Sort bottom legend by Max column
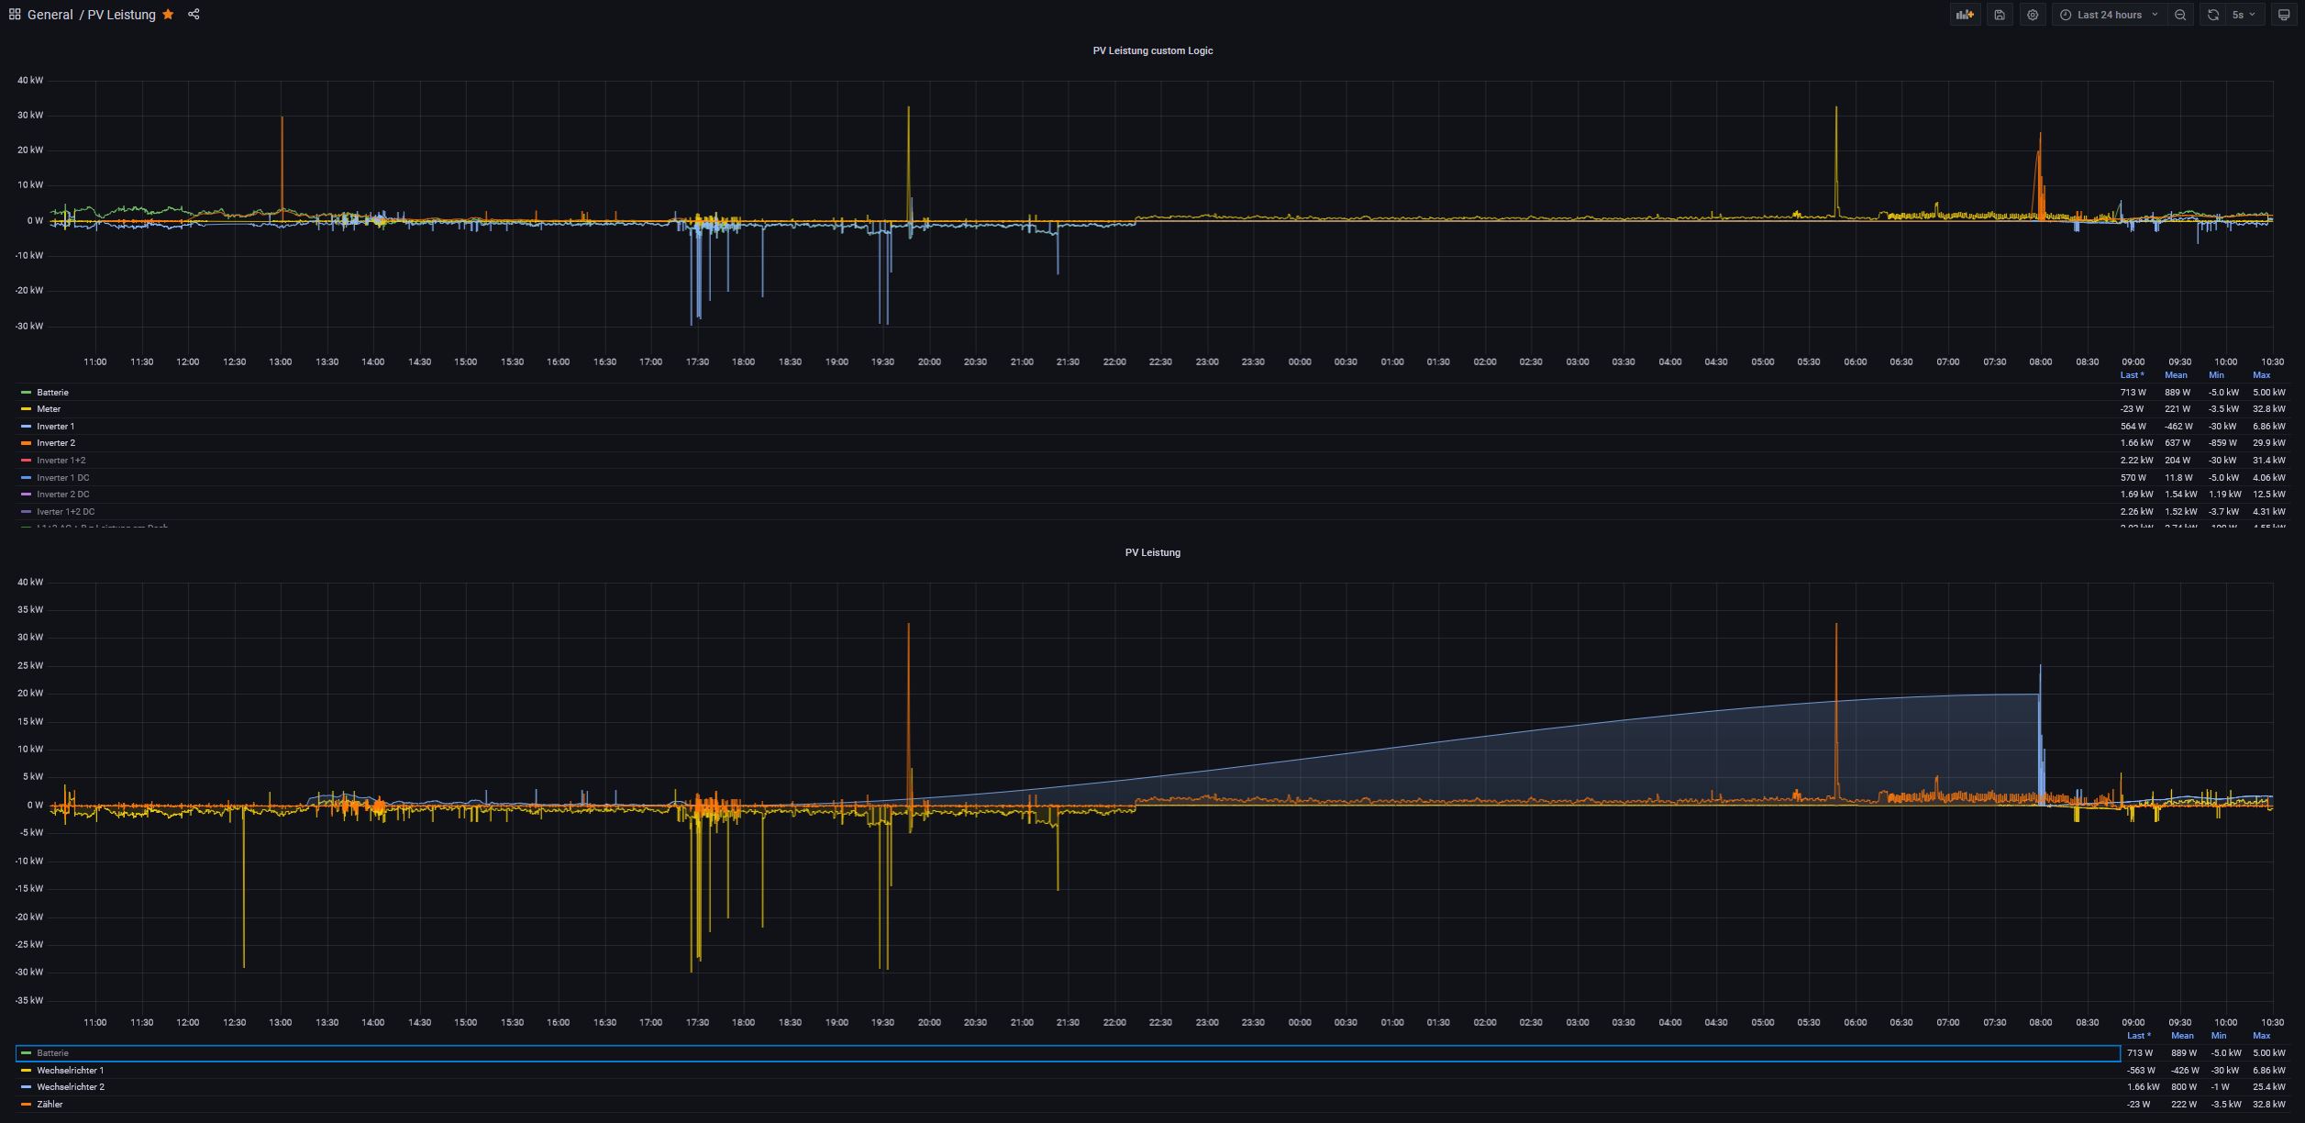The height and width of the screenshot is (1123, 2305). (x=2261, y=1036)
